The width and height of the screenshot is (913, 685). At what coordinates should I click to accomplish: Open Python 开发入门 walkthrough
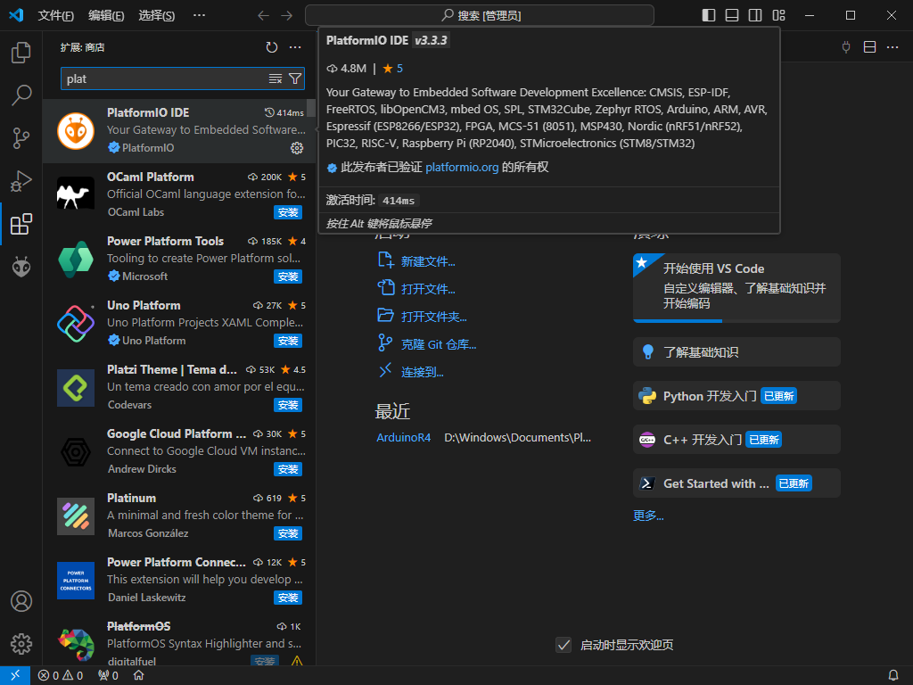point(736,395)
